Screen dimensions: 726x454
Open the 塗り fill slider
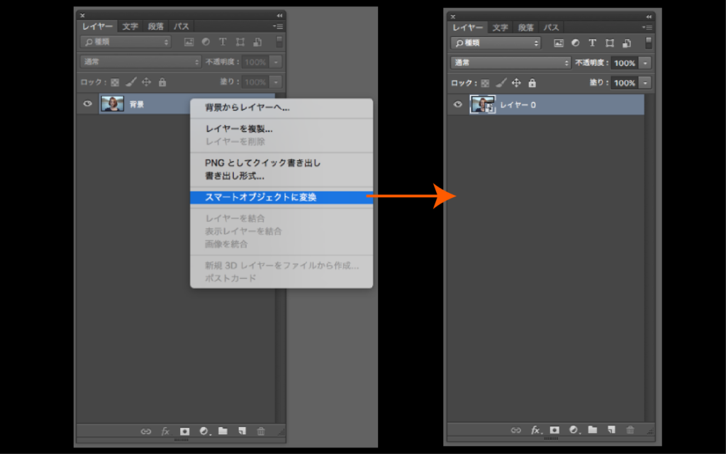coord(274,82)
